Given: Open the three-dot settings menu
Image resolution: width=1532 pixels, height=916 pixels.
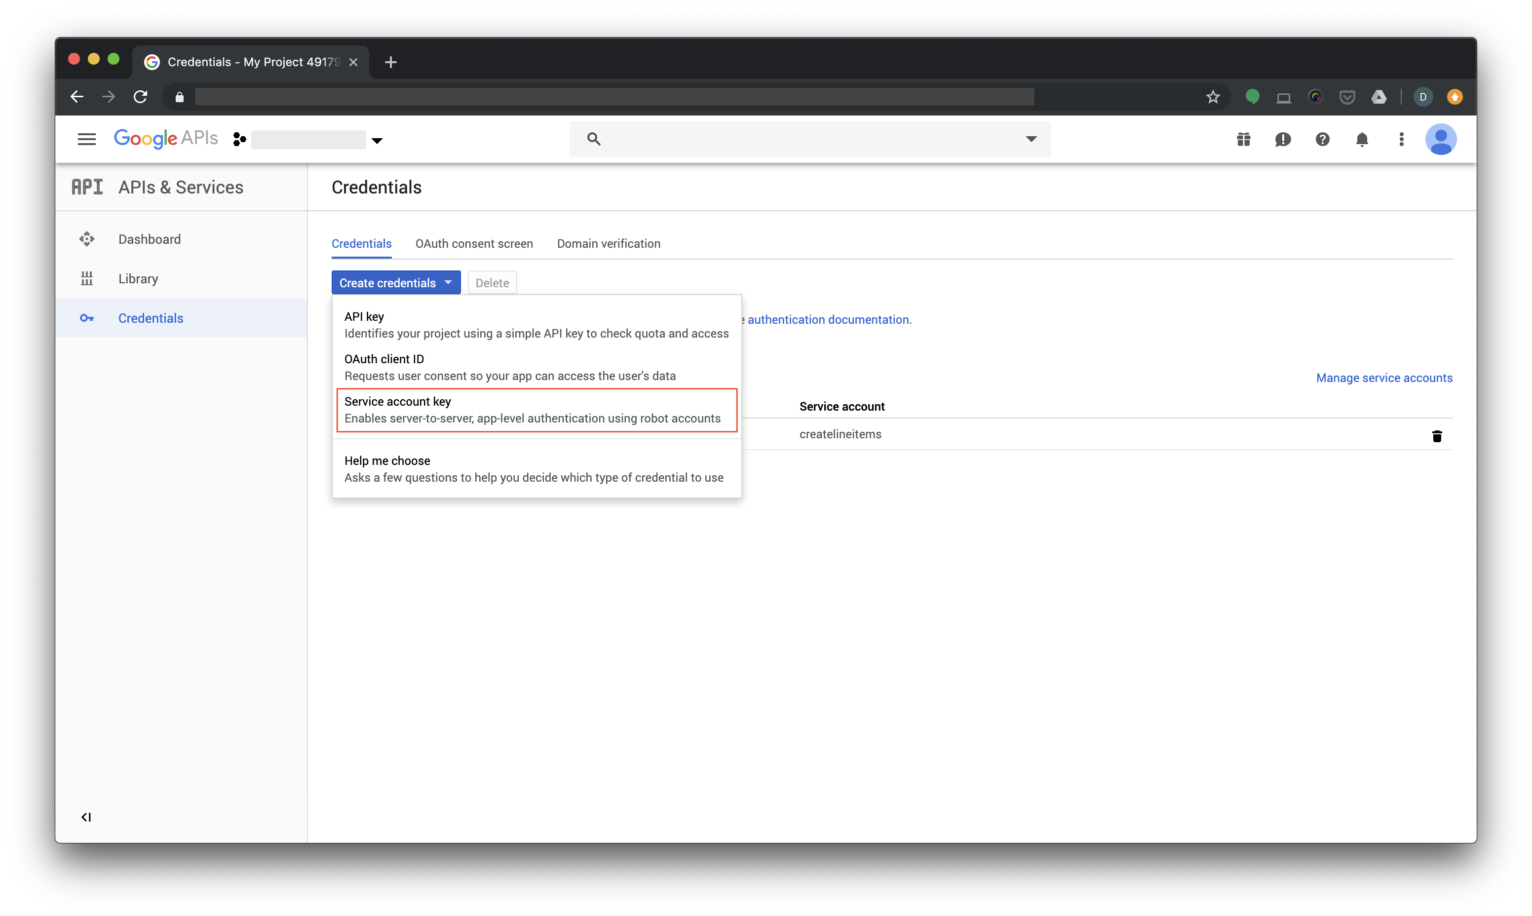Looking at the screenshot, I should (1401, 140).
